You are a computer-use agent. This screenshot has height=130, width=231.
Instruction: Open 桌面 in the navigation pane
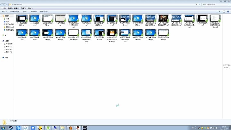tap(6, 22)
